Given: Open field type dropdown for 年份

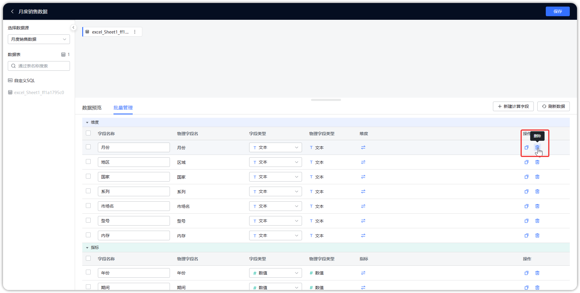Looking at the screenshot, I should tap(275, 273).
